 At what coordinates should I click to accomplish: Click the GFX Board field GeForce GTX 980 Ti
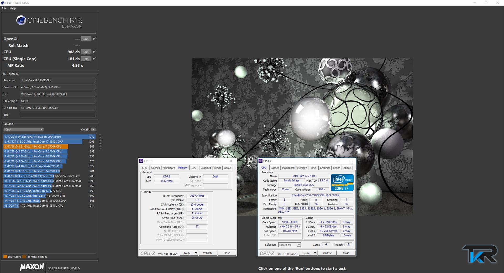click(x=58, y=108)
